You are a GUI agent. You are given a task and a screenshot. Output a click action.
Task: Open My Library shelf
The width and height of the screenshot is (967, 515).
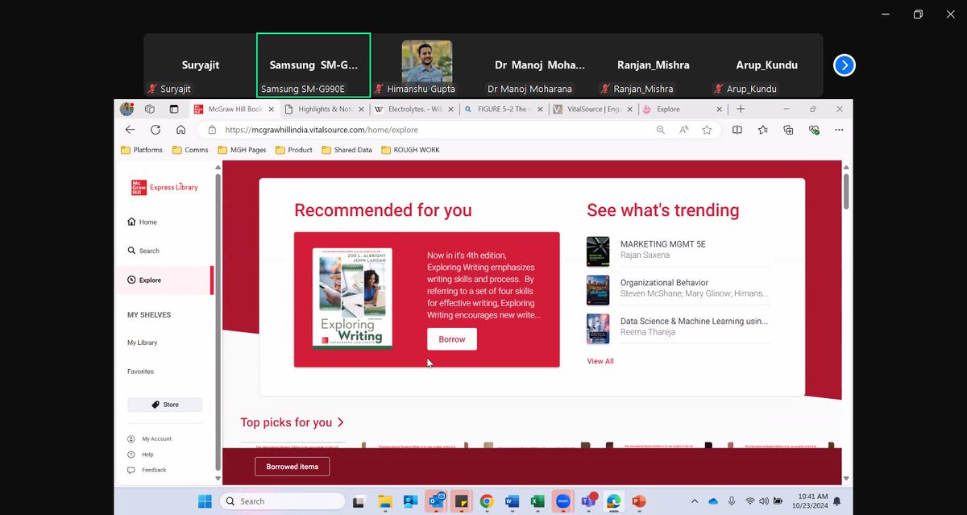(x=142, y=343)
